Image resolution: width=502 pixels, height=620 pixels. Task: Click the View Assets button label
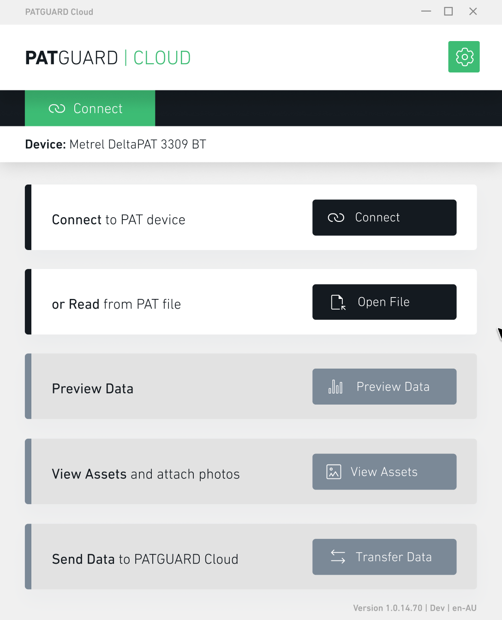pos(384,472)
